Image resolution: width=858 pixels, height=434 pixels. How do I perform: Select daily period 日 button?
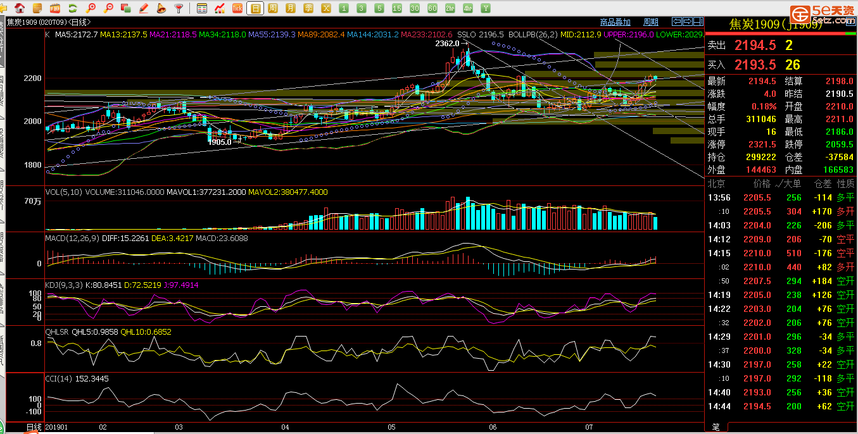pos(255,8)
